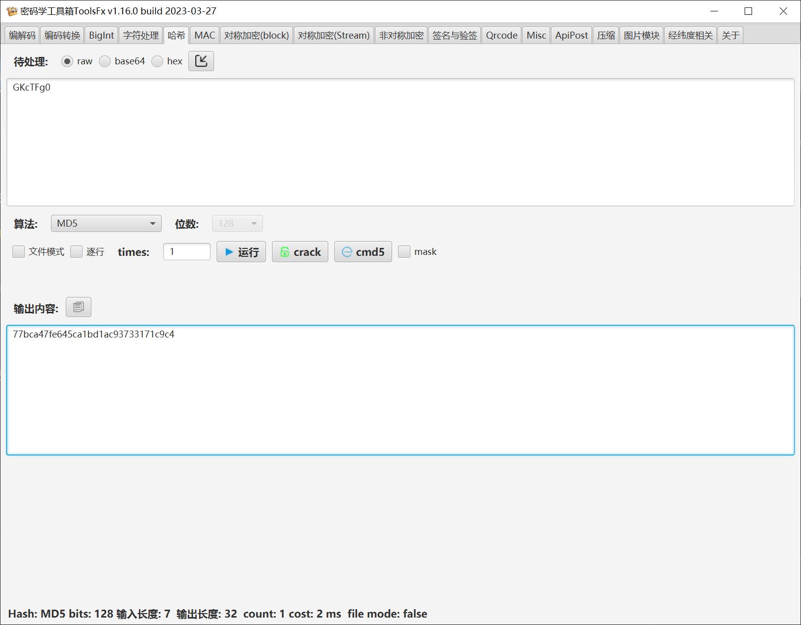This screenshot has height=625, width=801.
Task: Switch to the MAC tab
Action: 205,35
